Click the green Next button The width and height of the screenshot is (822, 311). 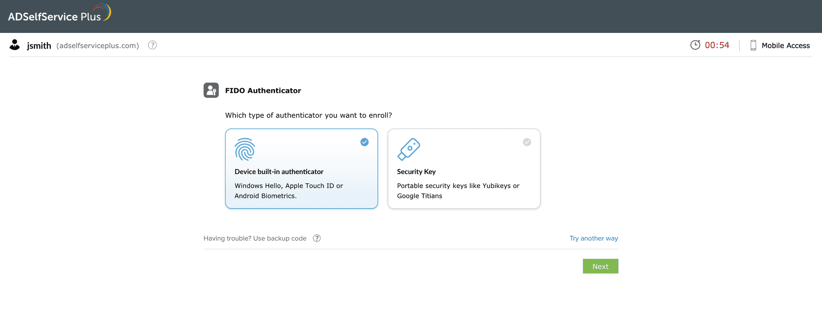click(600, 266)
